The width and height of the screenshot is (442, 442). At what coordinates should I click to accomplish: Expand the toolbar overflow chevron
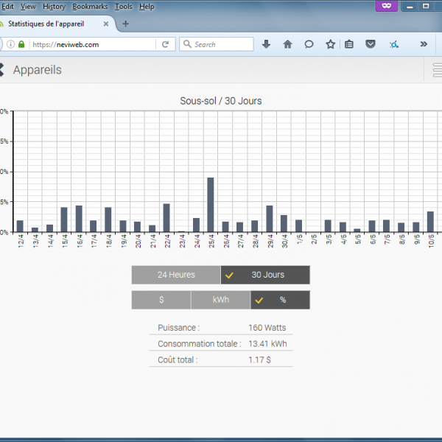424,44
